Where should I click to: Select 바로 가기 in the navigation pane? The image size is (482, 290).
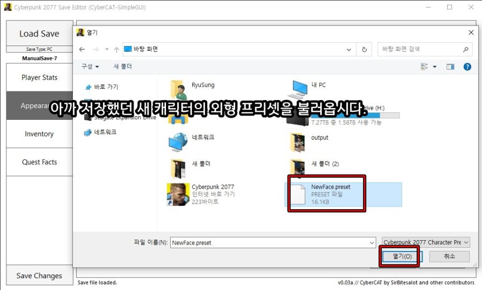click(102, 87)
